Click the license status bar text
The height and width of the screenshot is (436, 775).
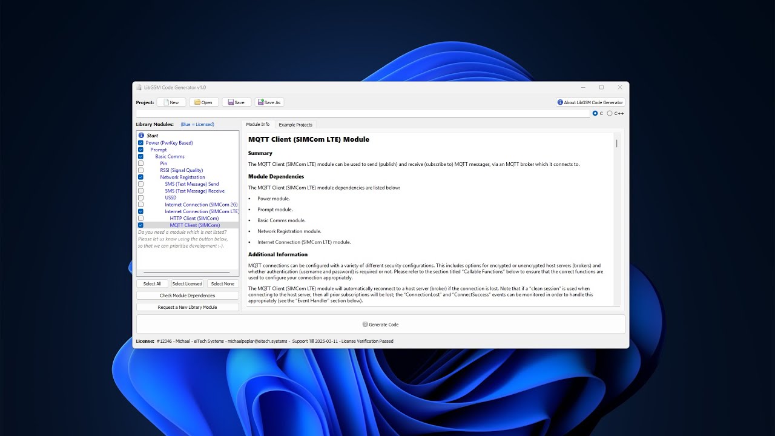tap(265, 341)
